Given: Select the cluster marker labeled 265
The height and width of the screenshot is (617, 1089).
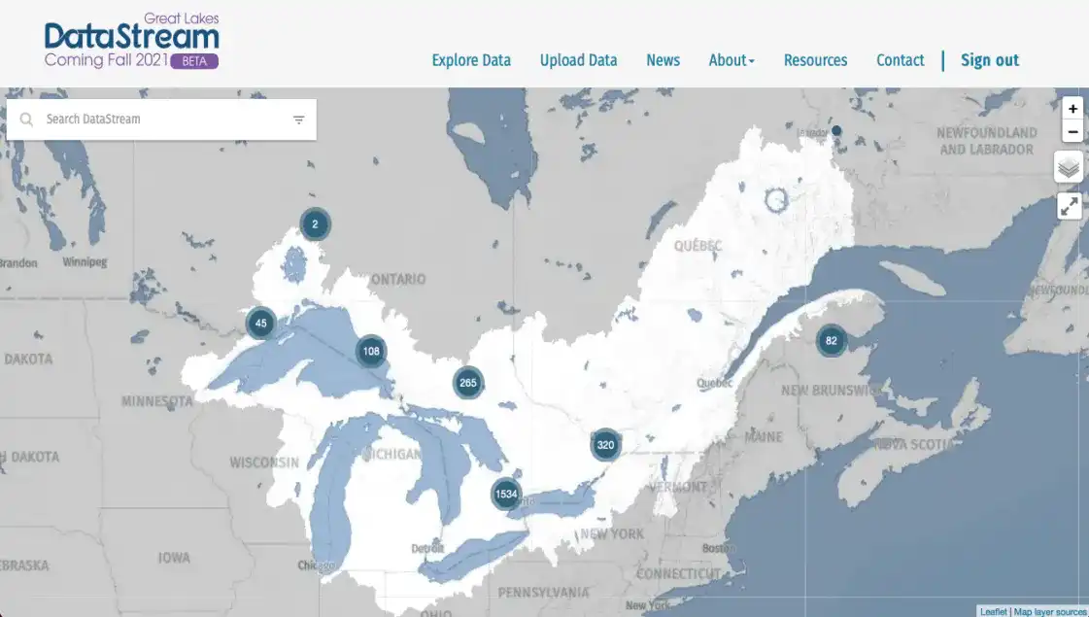Looking at the screenshot, I should pyautogui.click(x=468, y=383).
